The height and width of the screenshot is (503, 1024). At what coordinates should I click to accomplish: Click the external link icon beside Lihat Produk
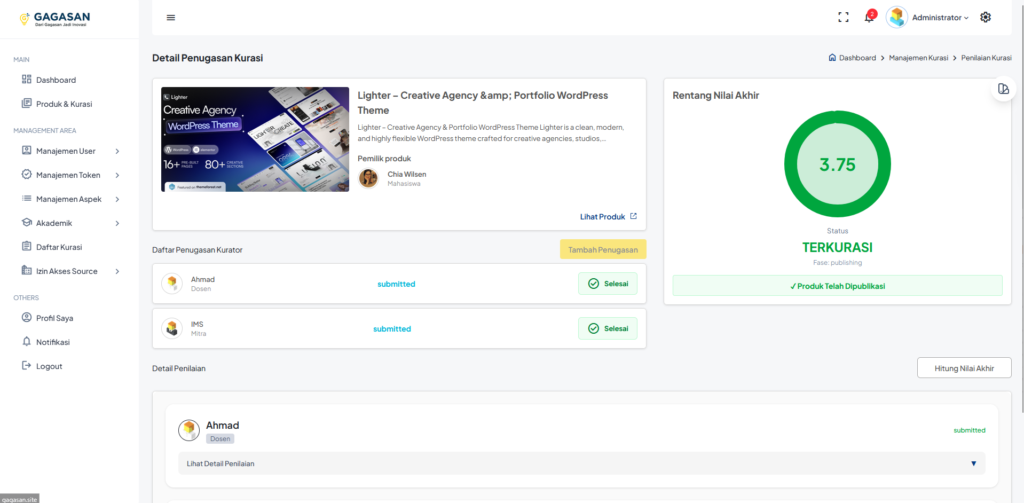[634, 216]
